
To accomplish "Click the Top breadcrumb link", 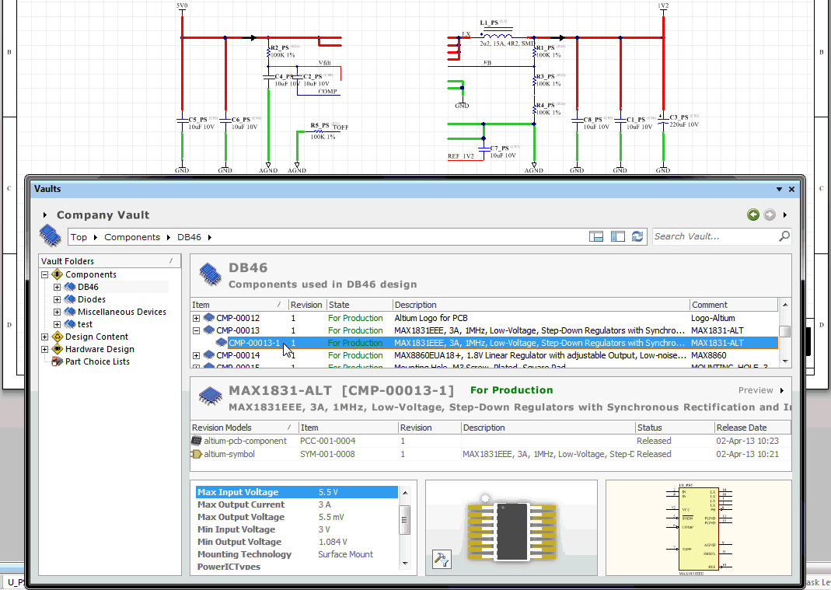I will [79, 237].
